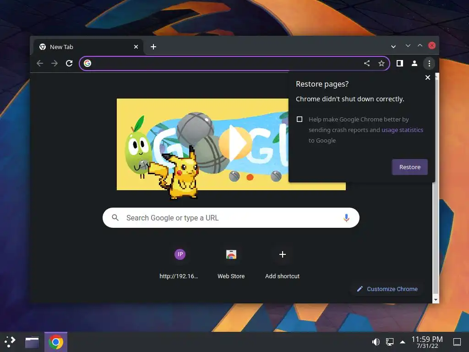The width and height of the screenshot is (469, 352).
Task: Go back with the back arrow
Action: pos(40,63)
